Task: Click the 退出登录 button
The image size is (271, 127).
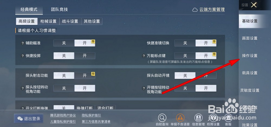Action: coord(29,119)
